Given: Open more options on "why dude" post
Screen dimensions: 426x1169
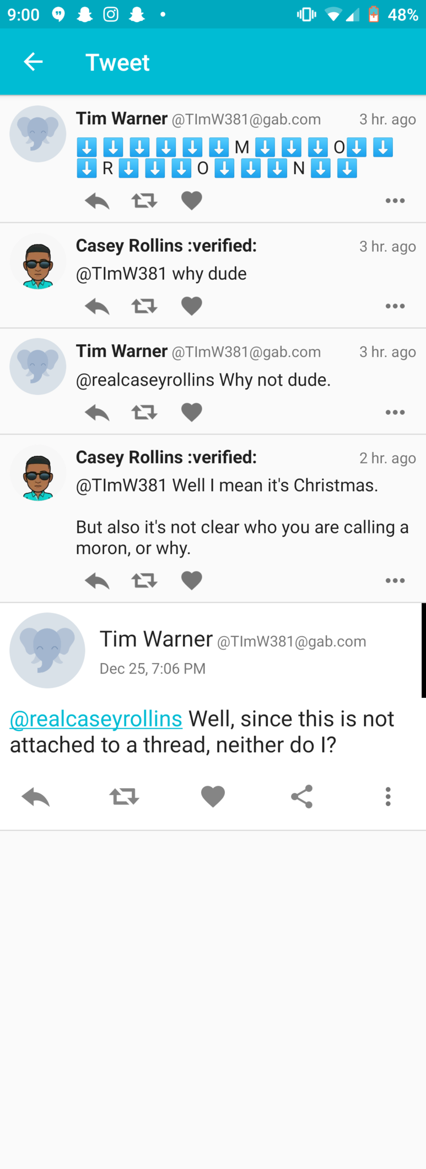Looking at the screenshot, I should [395, 306].
